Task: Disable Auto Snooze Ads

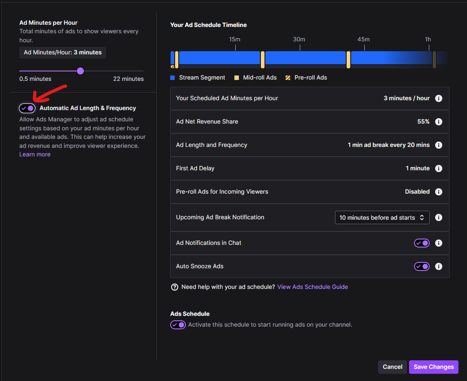Action: pos(421,266)
